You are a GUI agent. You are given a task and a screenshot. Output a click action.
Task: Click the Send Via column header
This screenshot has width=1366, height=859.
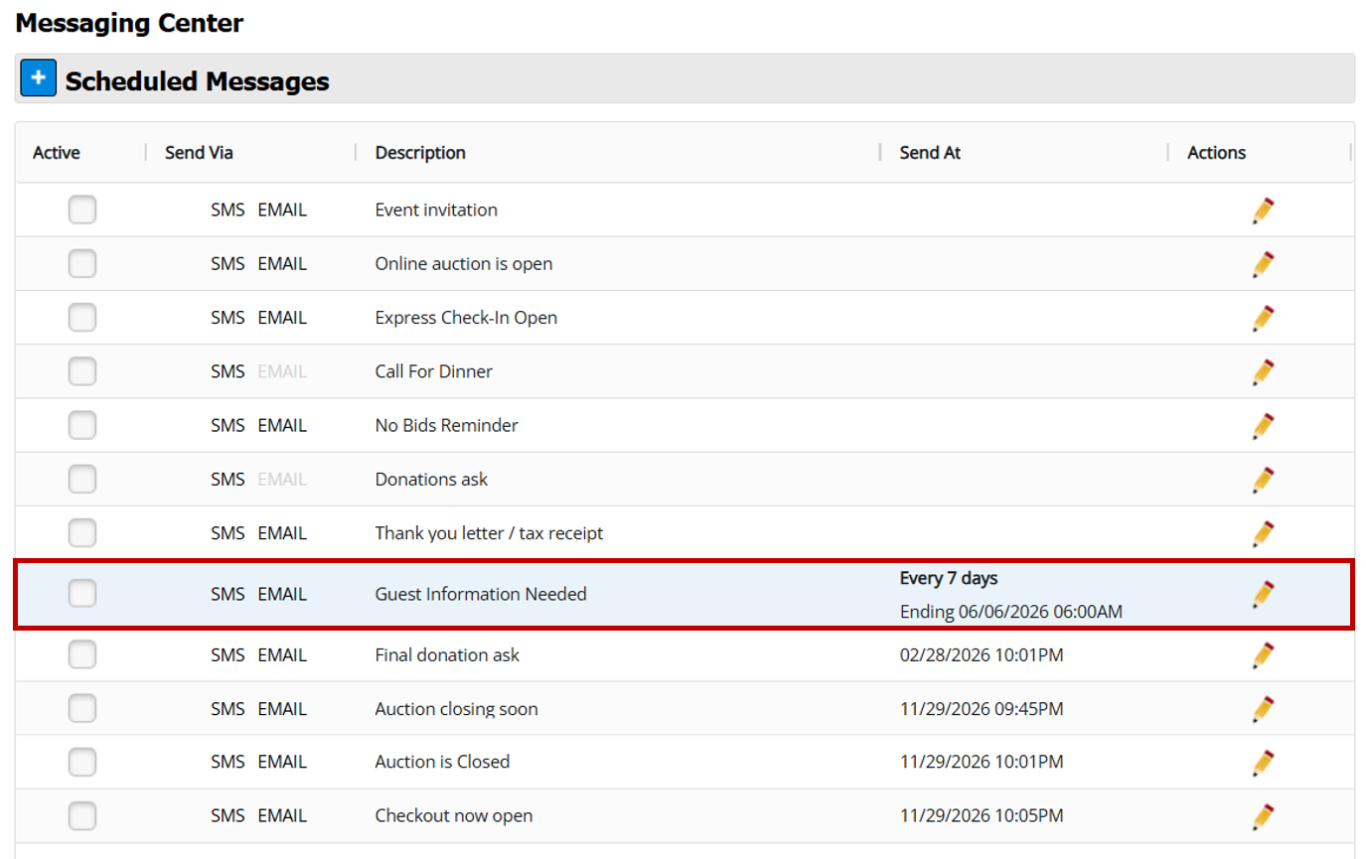pos(199,153)
